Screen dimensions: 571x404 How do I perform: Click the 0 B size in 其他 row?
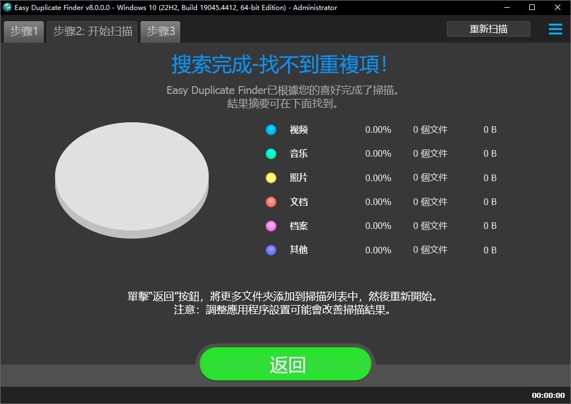pos(490,250)
